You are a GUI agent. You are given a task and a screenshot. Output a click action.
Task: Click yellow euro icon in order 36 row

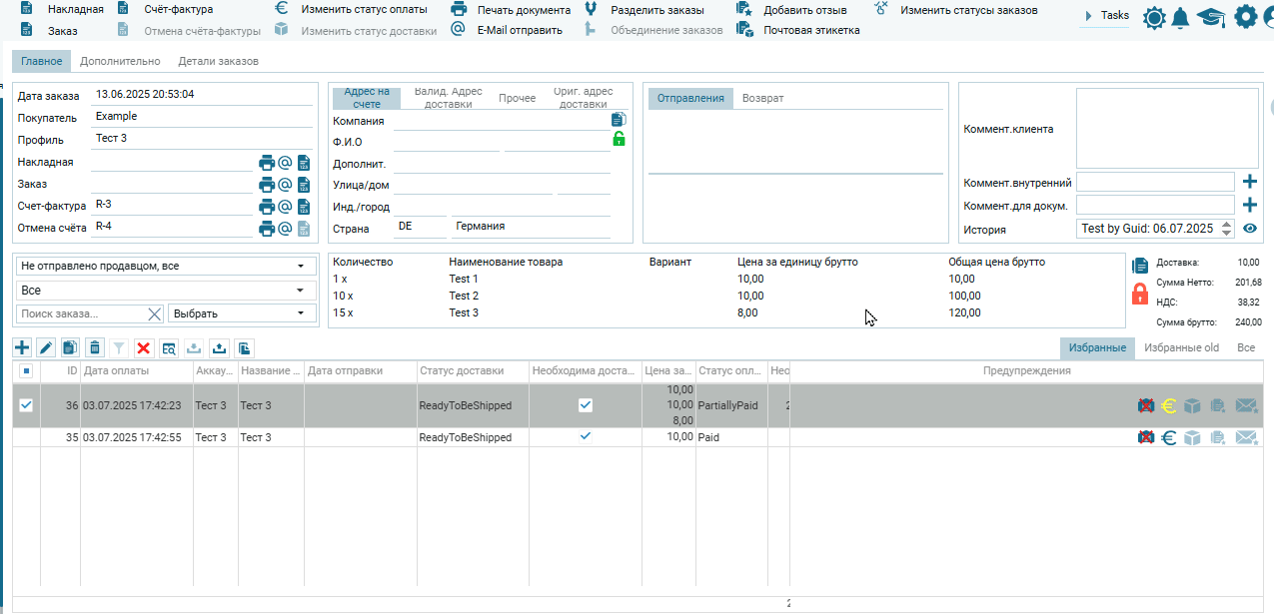(1168, 405)
